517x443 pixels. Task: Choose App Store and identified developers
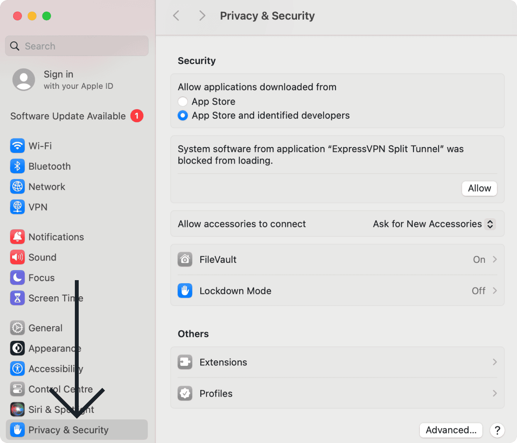click(x=183, y=115)
